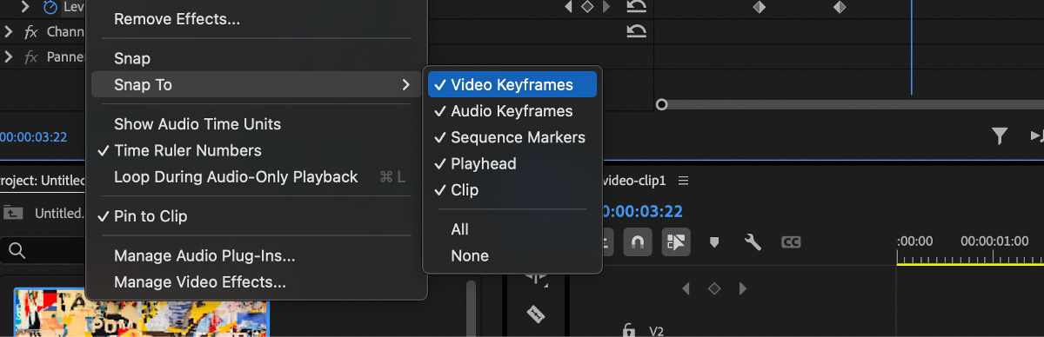Image resolution: width=1044 pixels, height=337 pixels.
Task: Toggle the V2 track lock
Action: tap(628, 330)
